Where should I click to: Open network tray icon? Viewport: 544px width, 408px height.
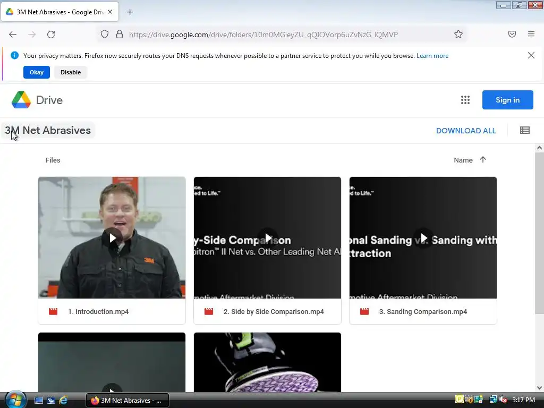pos(493,400)
